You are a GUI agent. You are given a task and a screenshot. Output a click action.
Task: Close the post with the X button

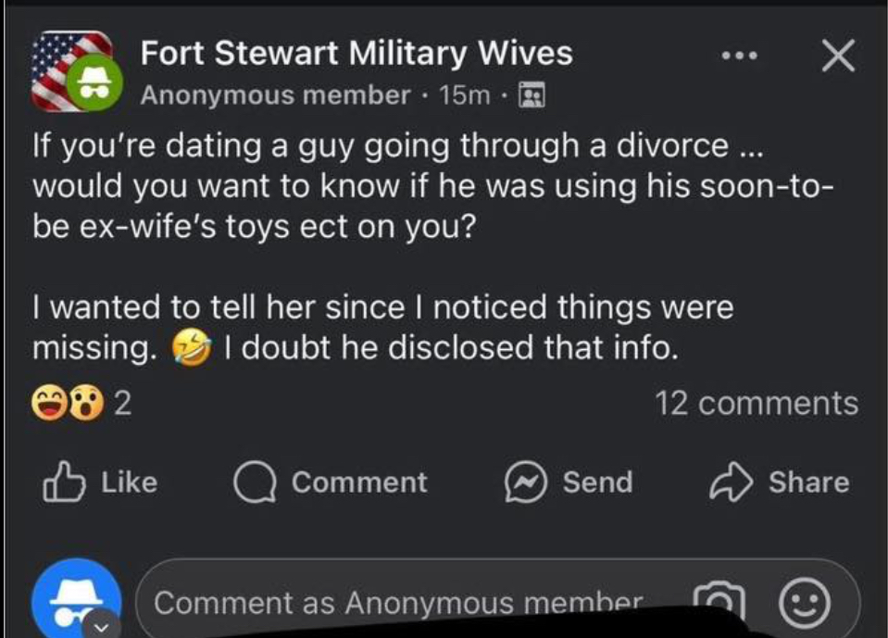pyautogui.click(x=838, y=57)
